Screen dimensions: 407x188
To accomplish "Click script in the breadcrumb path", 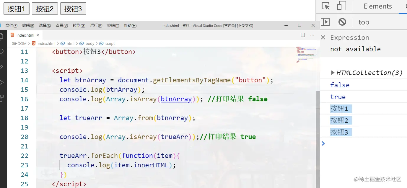I will point(110,43).
